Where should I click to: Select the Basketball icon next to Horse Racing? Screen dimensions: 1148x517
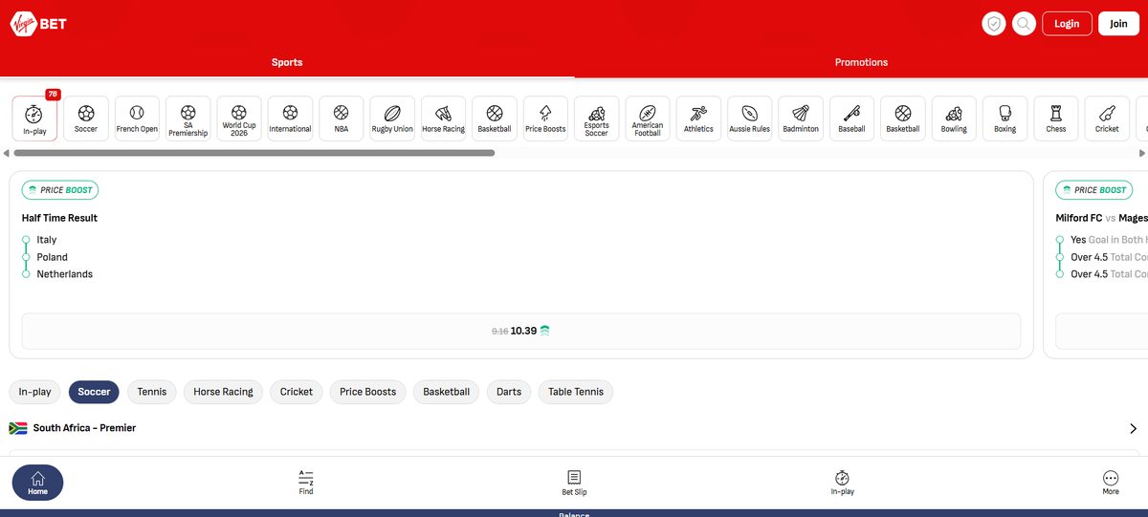(495, 118)
